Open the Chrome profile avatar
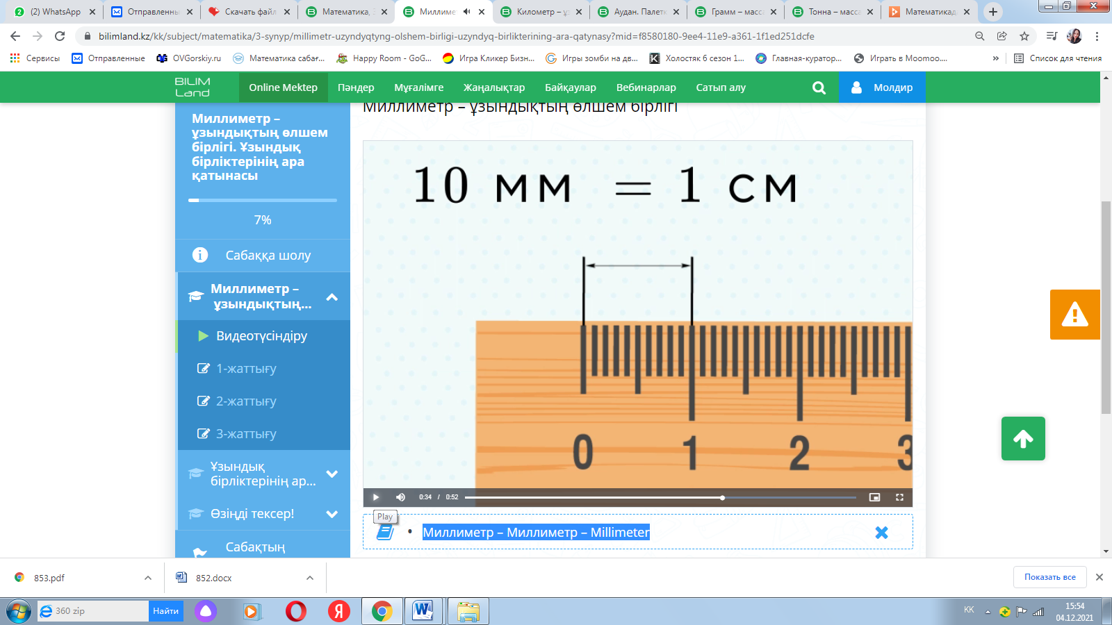1112x625 pixels. point(1074,36)
